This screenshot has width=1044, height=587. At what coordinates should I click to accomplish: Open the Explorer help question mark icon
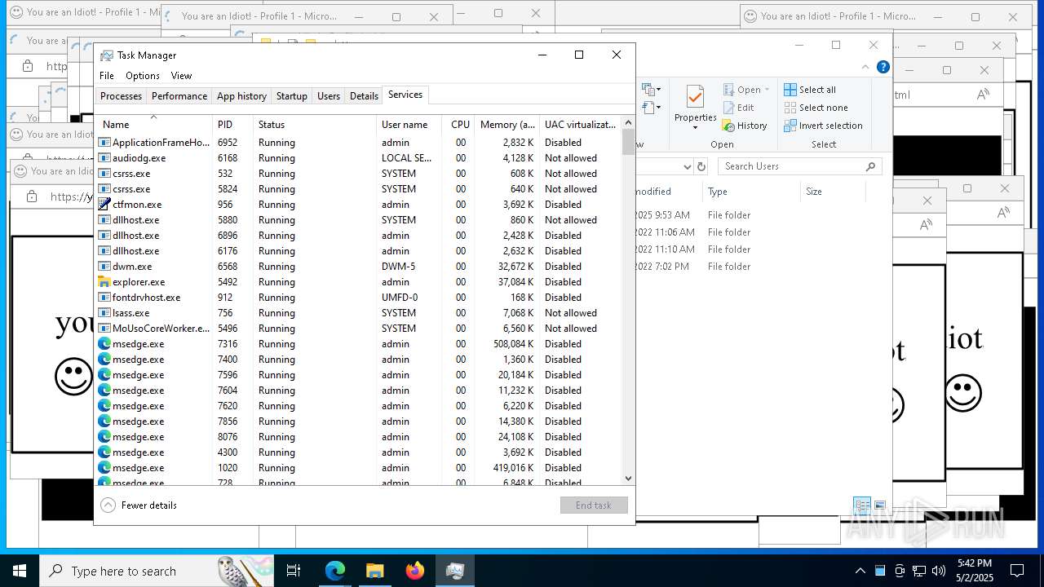[x=883, y=67]
